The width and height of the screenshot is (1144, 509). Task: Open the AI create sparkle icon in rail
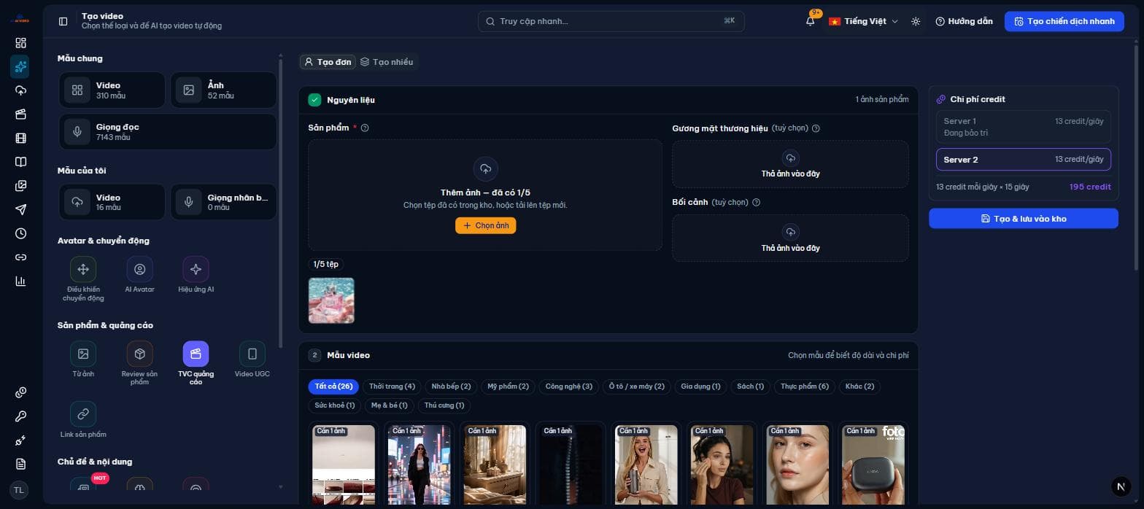coord(20,67)
